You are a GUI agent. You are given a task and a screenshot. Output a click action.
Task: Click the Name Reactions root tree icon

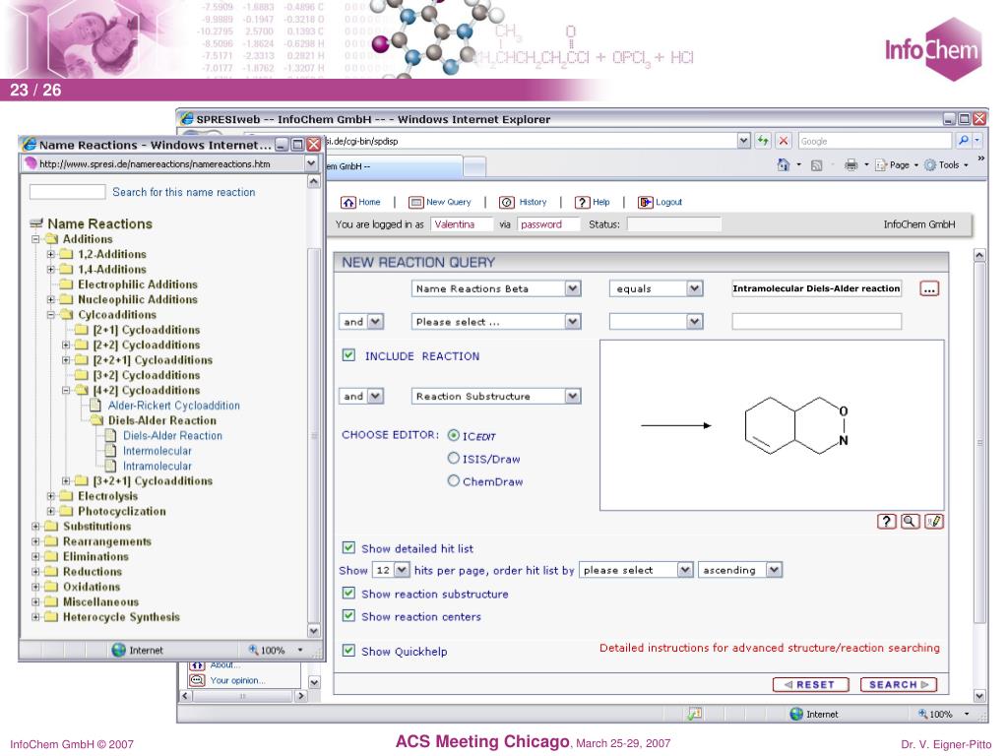click(36, 223)
